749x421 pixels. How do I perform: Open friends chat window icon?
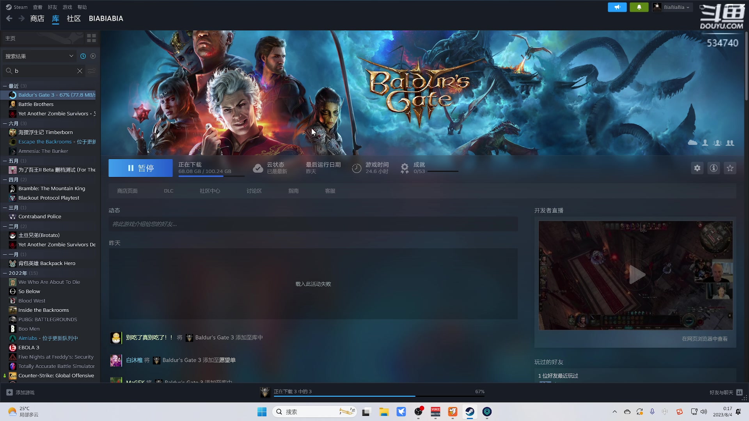(739, 393)
